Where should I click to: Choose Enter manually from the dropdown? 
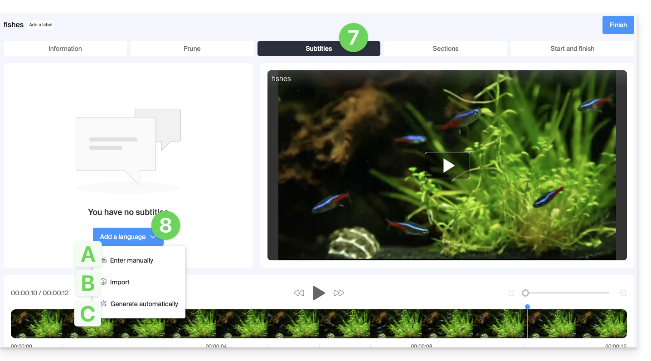coord(131,260)
